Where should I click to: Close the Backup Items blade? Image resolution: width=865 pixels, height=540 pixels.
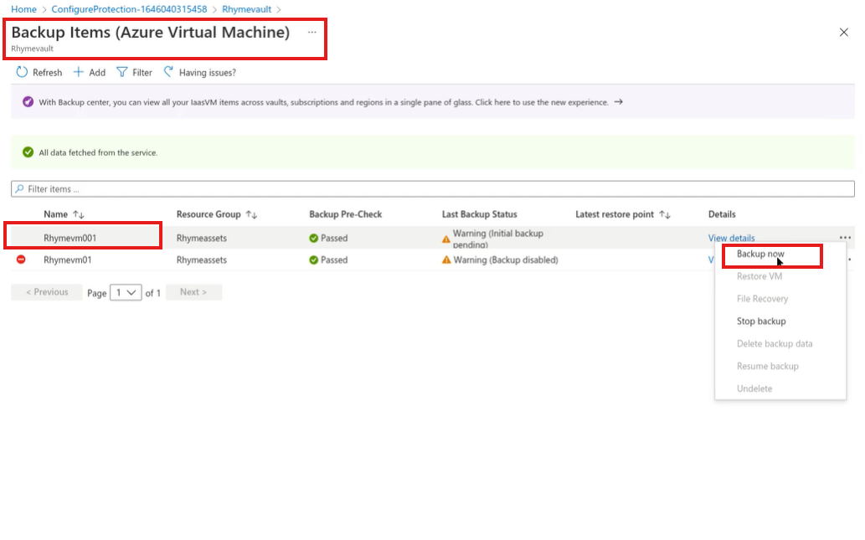pos(843,33)
